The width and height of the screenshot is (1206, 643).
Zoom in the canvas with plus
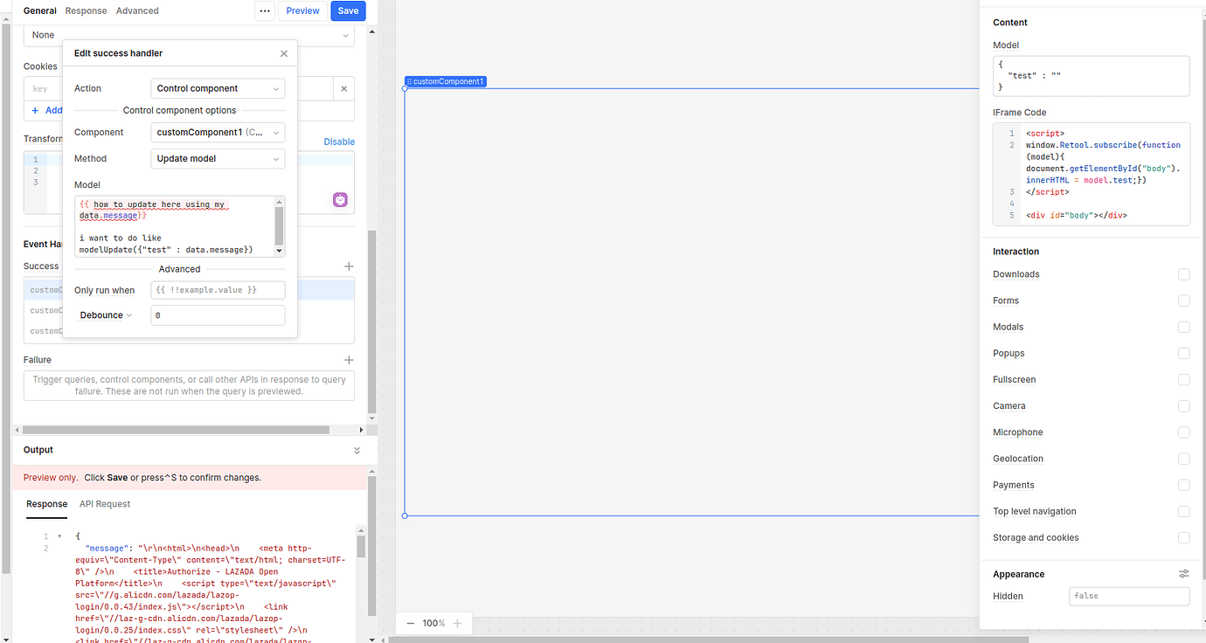(x=457, y=623)
